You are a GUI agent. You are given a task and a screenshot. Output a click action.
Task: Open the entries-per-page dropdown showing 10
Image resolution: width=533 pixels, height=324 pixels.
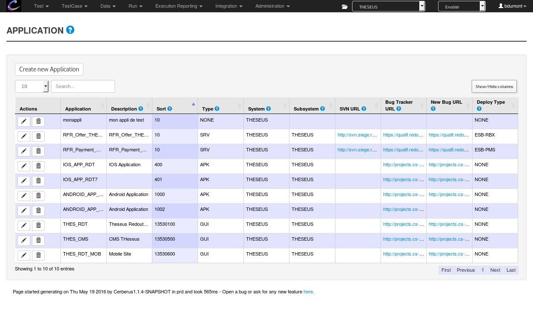(32, 86)
